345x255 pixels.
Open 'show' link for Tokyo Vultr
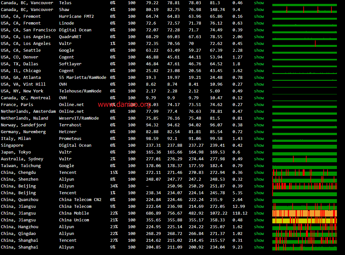pyautogui.click(x=259, y=152)
